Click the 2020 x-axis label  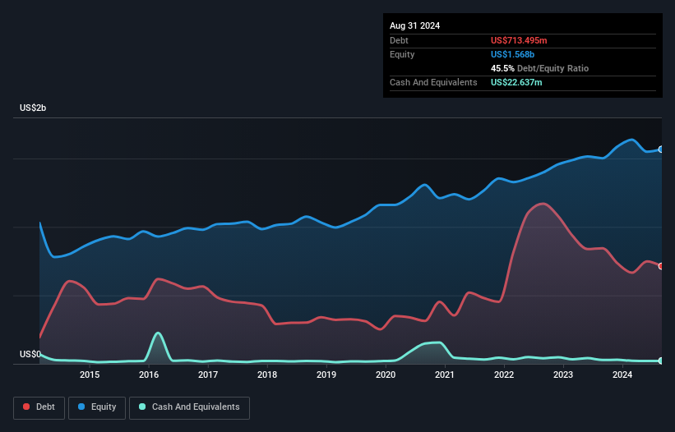[386, 375]
